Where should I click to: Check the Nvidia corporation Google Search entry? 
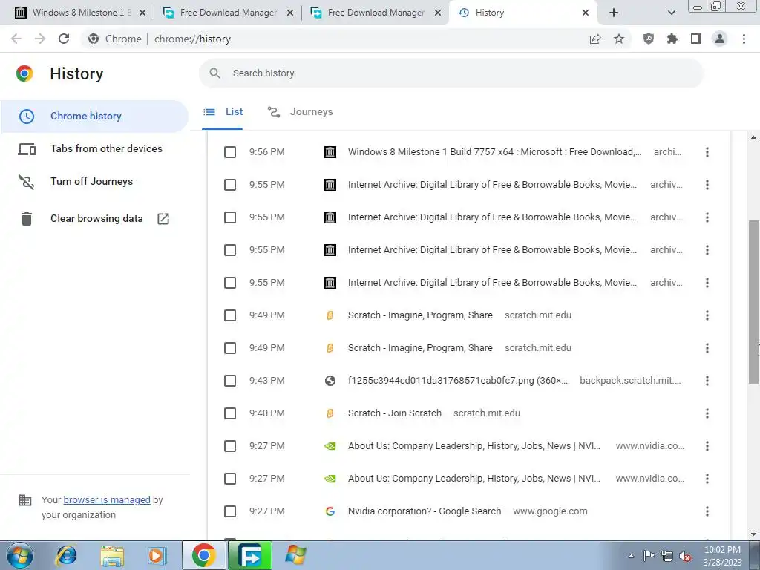pos(230,511)
